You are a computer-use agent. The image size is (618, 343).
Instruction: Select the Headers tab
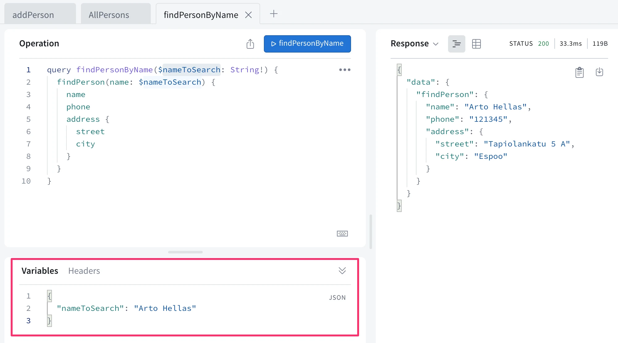pyautogui.click(x=84, y=271)
